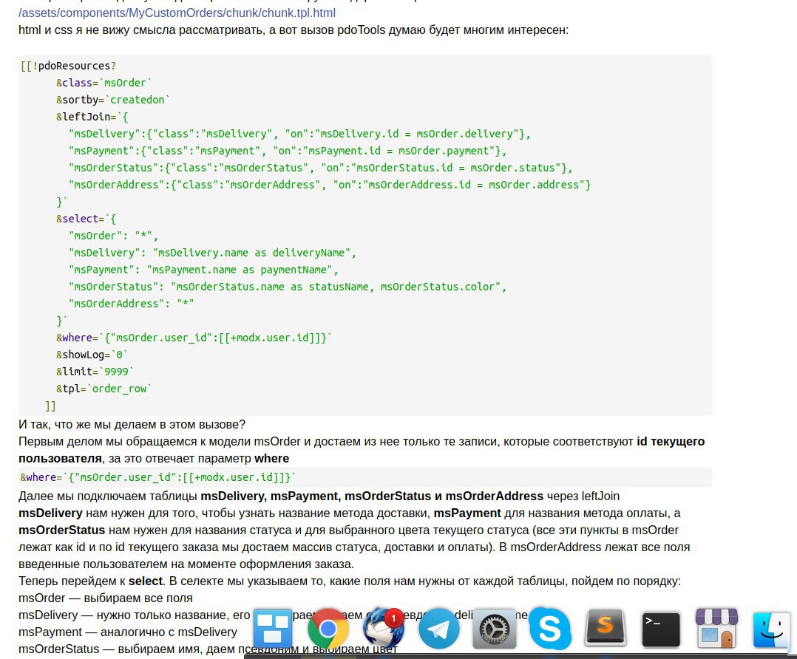Click the &class=`msOrder` parameter line
Image resolution: width=797 pixels, height=659 pixels.
[x=104, y=82]
